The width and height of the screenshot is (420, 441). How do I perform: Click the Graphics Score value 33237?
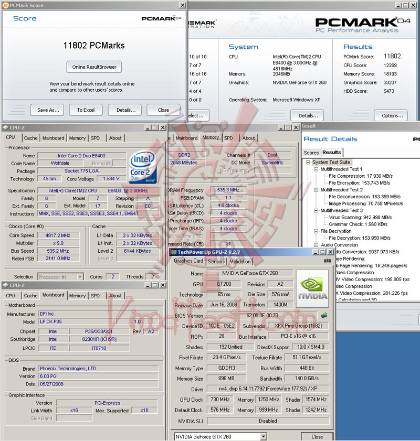390,82
